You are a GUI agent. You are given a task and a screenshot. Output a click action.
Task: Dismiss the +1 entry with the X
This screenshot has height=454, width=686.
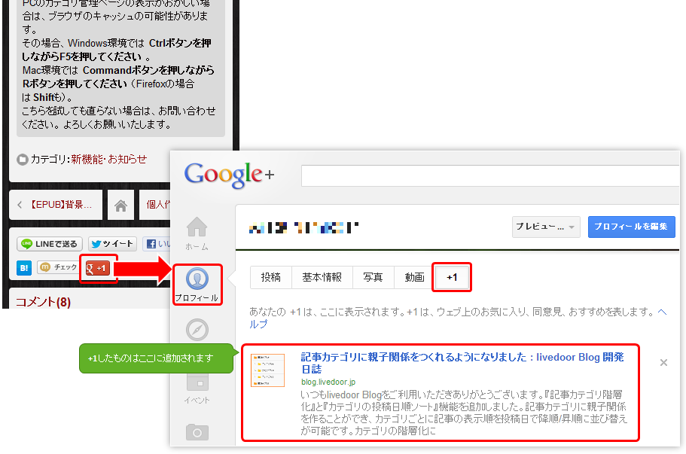click(x=663, y=363)
